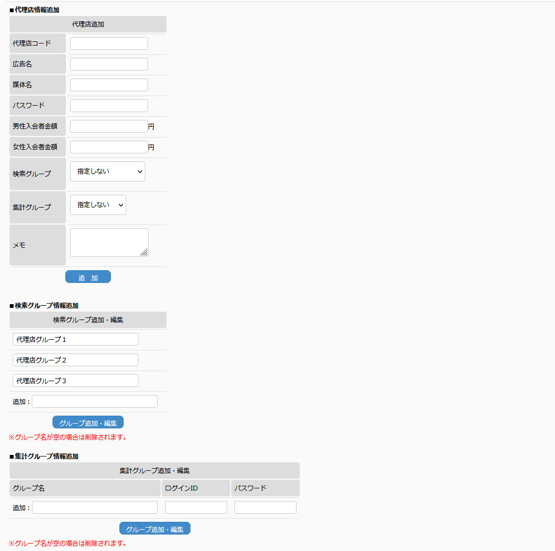Edit the 代理店グループ１ name field
The image size is (555, 551).
coord(75,339)
